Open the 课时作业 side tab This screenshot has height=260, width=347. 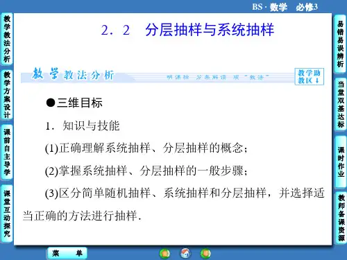(340, 162)
